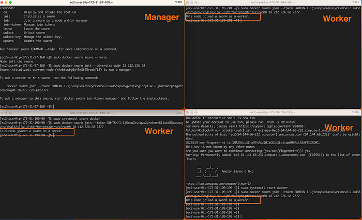Click 'This node joined a swarm' in ip-172-31-109-199

pos(218,200)
